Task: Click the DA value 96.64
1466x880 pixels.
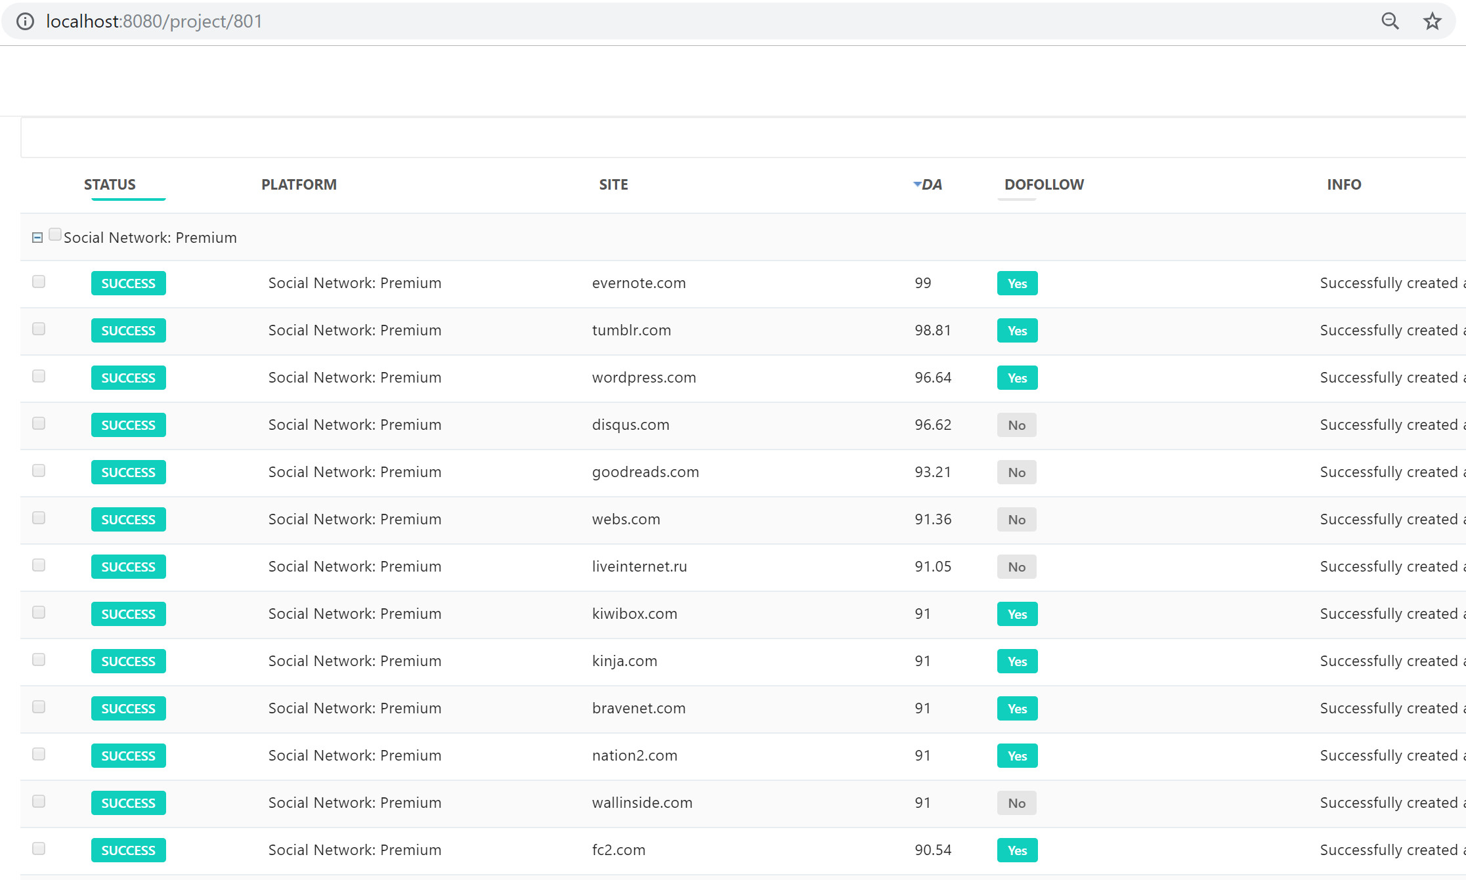Action: (x=933, y=378)
